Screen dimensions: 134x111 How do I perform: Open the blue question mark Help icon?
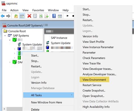point(54,16)
